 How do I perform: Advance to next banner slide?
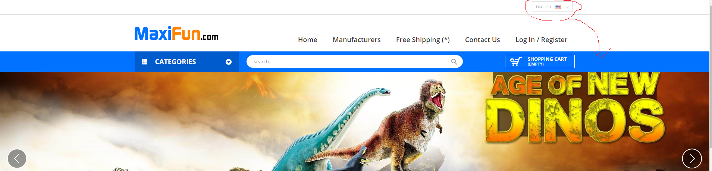[692, 159]
